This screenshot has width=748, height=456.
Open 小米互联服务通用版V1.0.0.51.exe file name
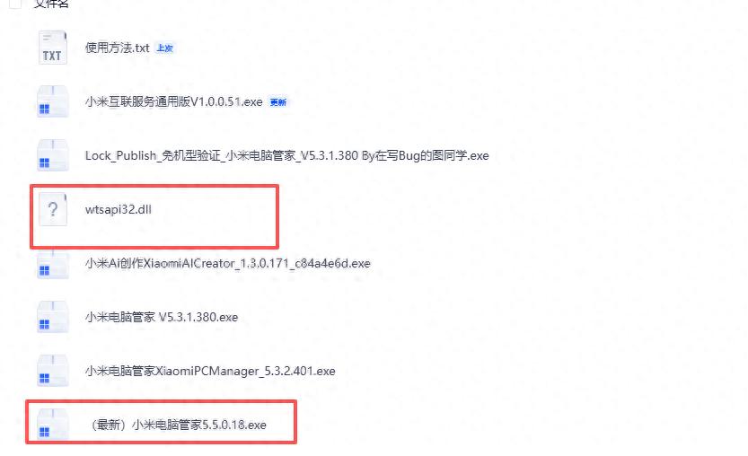(x=173, y=101)
